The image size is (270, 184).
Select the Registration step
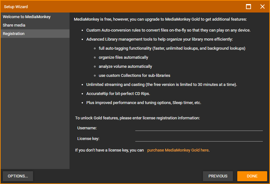click(x=35, y=34)
